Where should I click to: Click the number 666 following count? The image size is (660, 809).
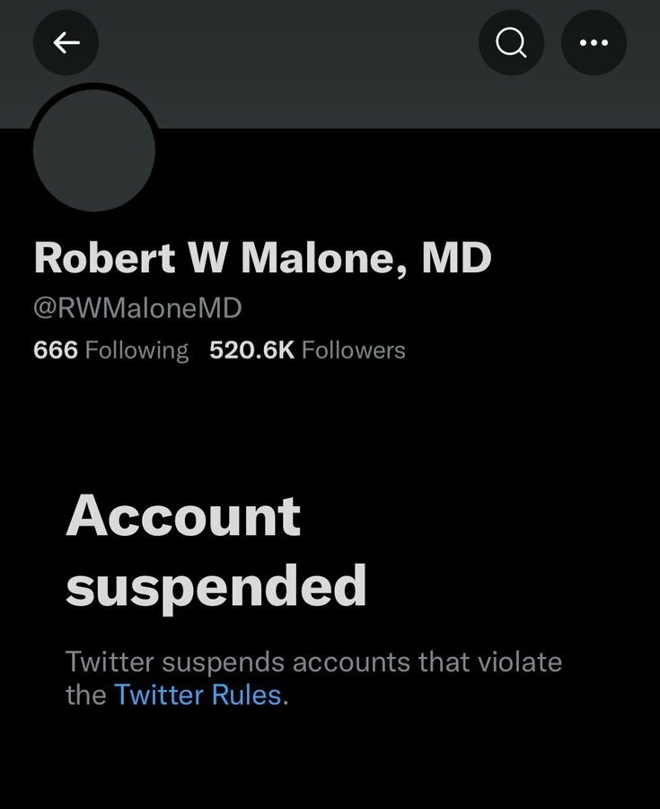point(56,350)
